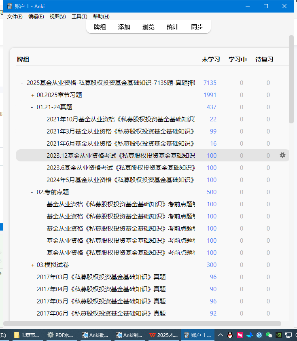The image size is (297, 341).
Task: Open the 00.2025章节习题 deck
Action: 59,95
